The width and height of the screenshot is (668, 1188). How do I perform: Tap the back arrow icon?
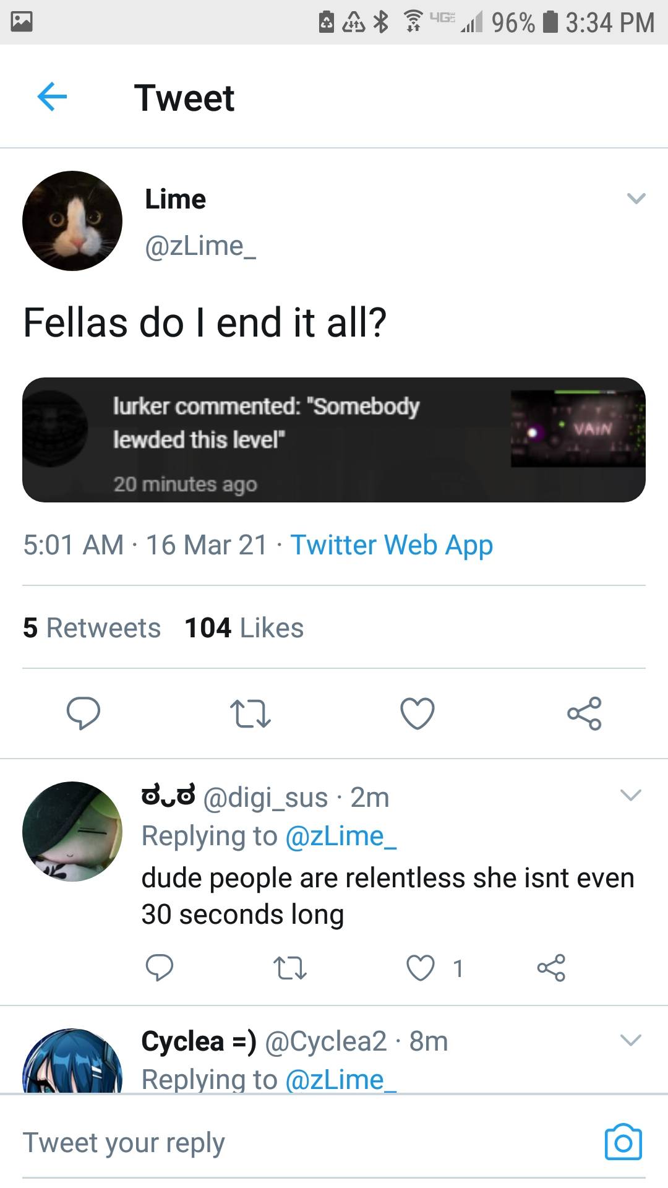[52, 97]
